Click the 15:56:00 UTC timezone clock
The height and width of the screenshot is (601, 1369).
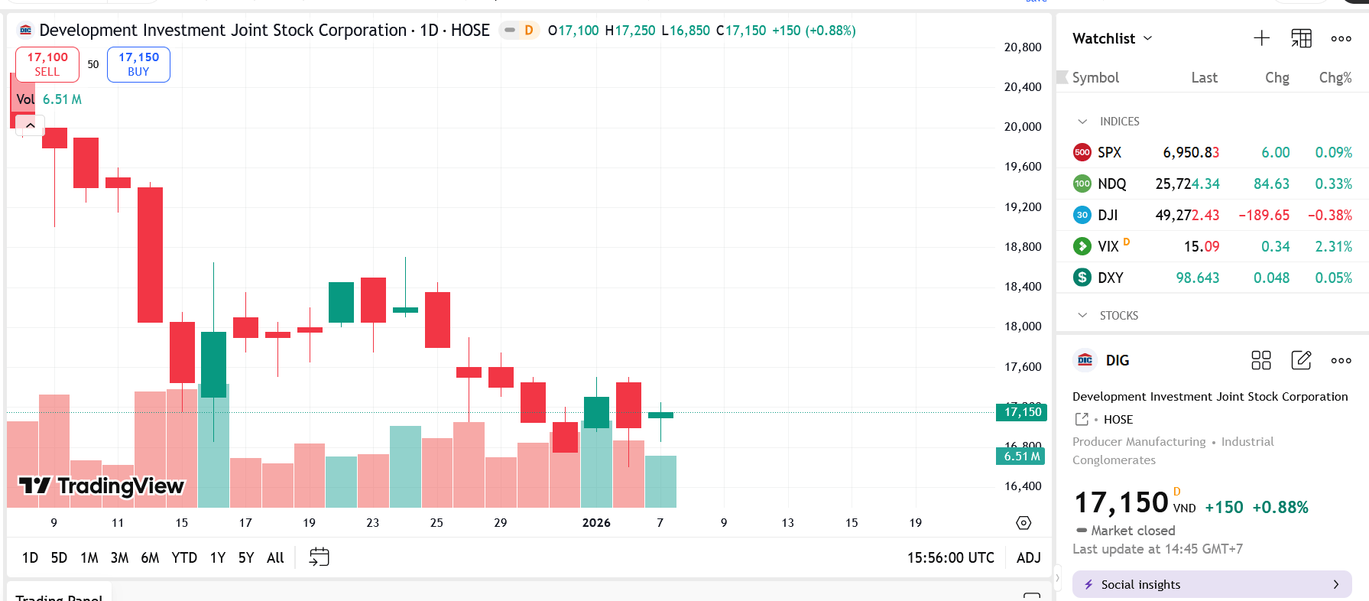pyautogui.click(x=950, y=557)
